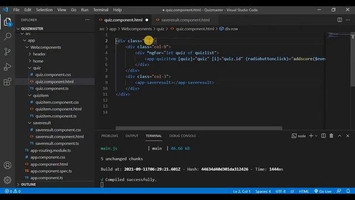Click the editor minimap
This screenshot has width=355, height=200.
click(338, 81)
